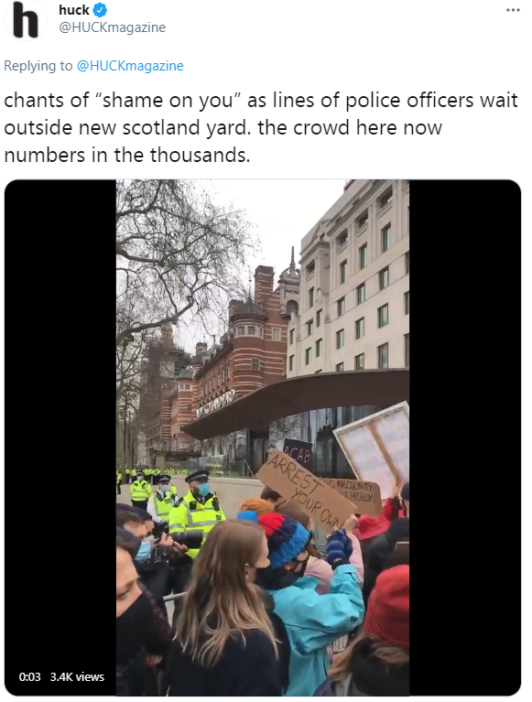Click the tweet text about new scotland yard
This screenshot has width=532, height=702.
[x=261, y=127]
